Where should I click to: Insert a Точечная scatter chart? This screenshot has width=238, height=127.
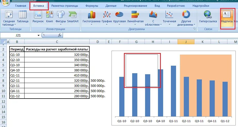[x=169, y=18]
